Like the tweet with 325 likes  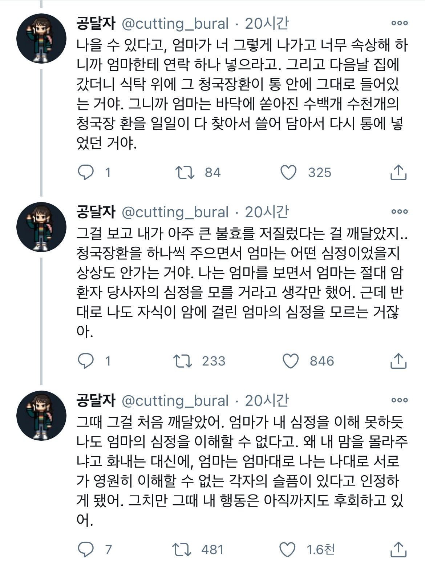[289, 172]
